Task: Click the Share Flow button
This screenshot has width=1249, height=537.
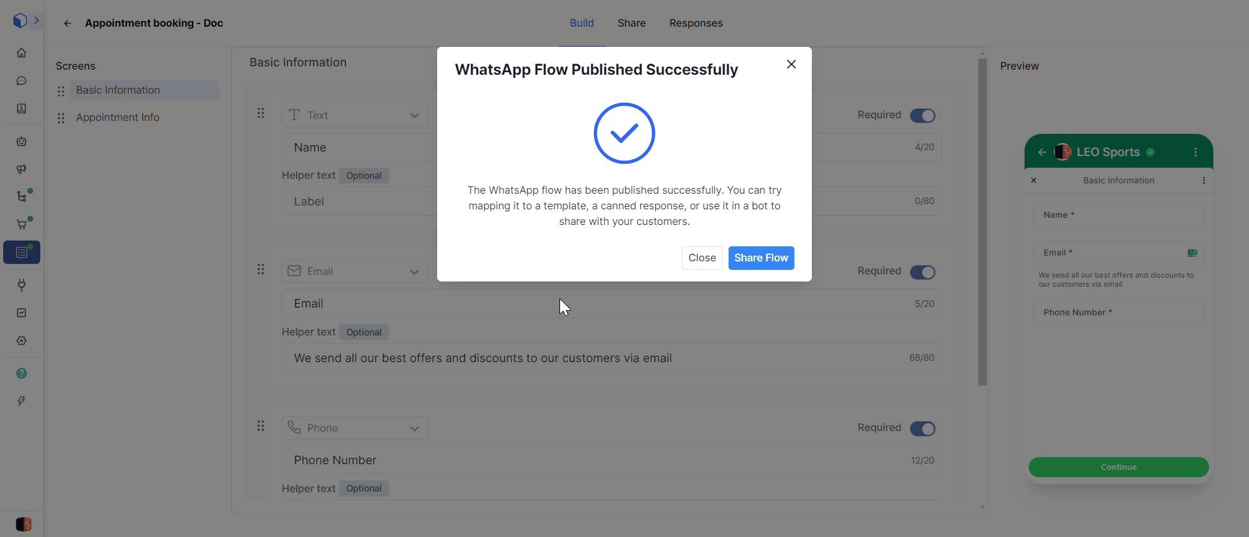Action: [x=760, y=258]
